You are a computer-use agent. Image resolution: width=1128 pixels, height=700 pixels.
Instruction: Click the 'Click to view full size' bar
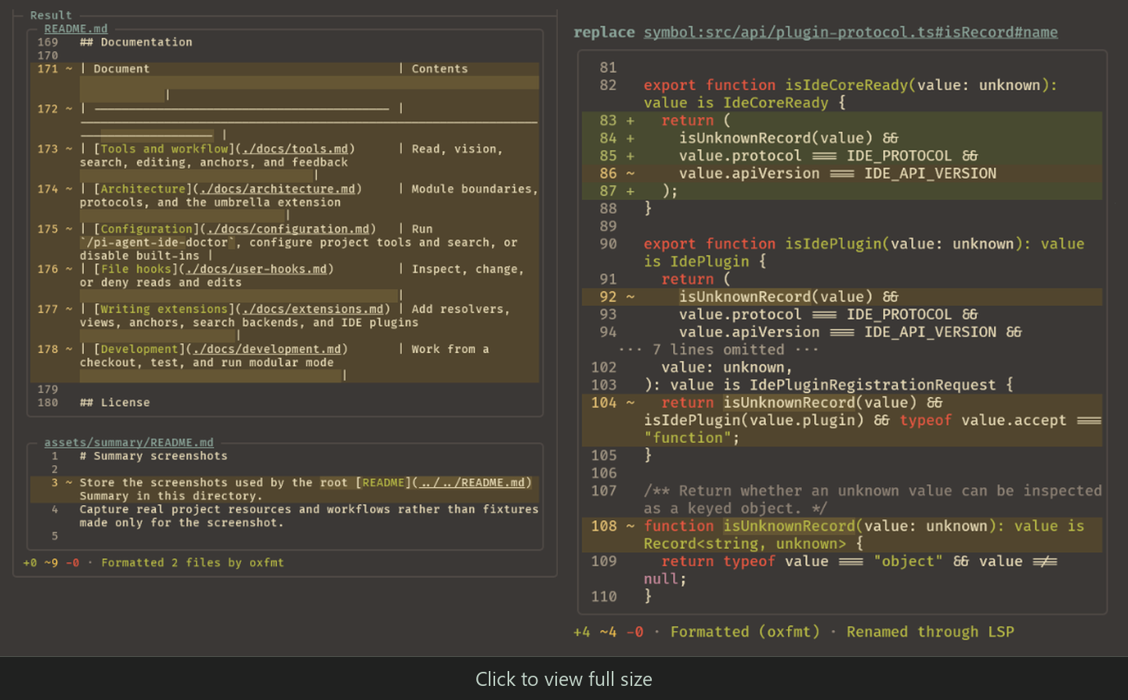click(564, 679)
